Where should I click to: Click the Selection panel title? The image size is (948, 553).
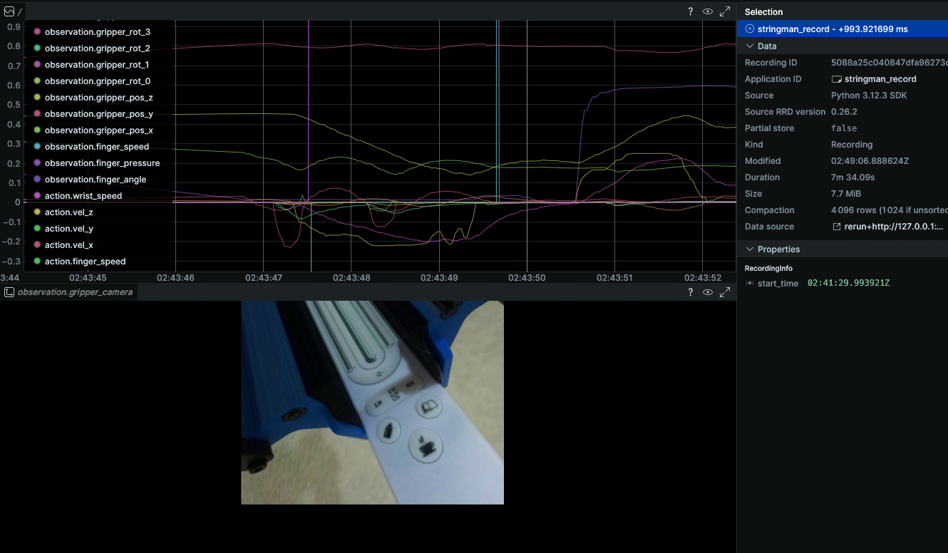tap(763, 12)
